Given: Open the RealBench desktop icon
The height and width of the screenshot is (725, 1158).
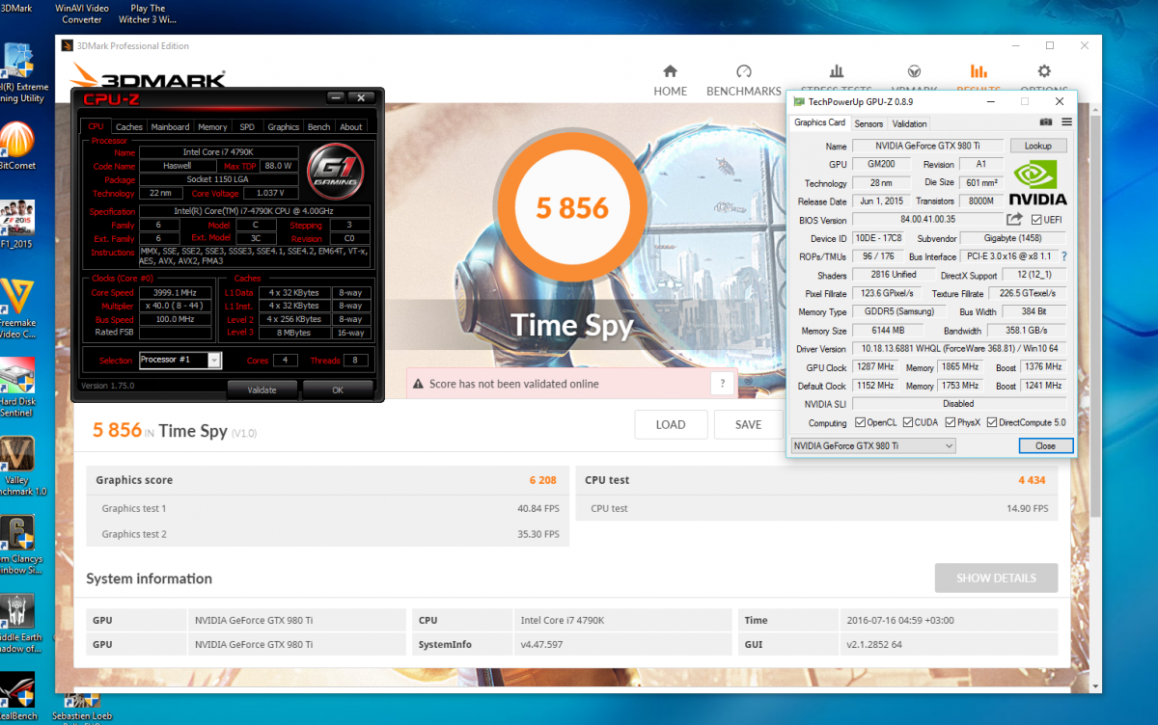Looking at the screenshot, I should [16, 697].
